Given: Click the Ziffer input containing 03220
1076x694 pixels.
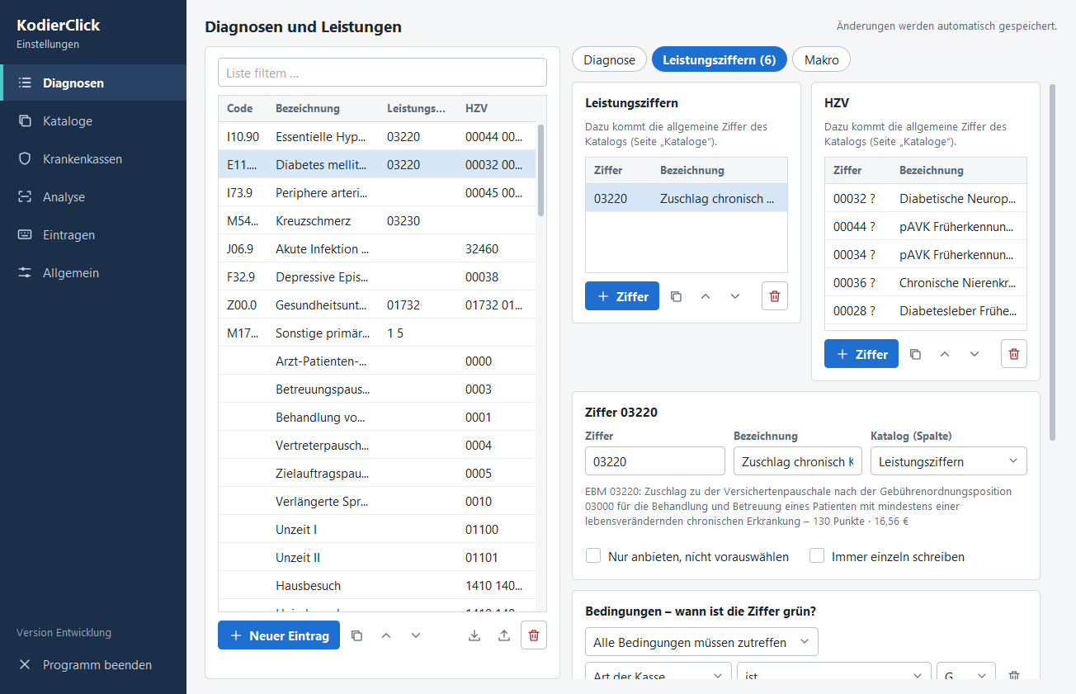Looking at the screenshot, I should (655, 461).
